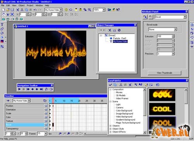The width and height of the screenshot is (194, 141).
Task: Jump to last frame in Navigation Toolbar
Action: [x=42, y=89]
